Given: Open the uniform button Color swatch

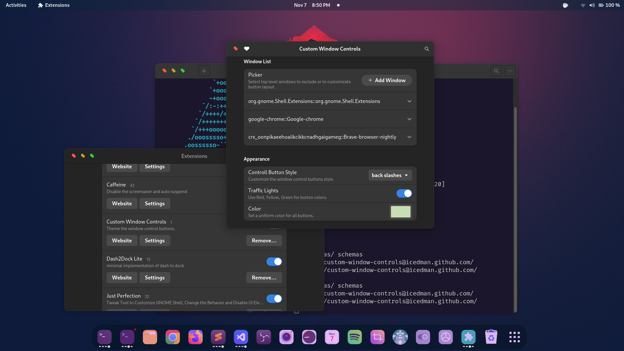Looking at the screenshot, I should [400, 212].
